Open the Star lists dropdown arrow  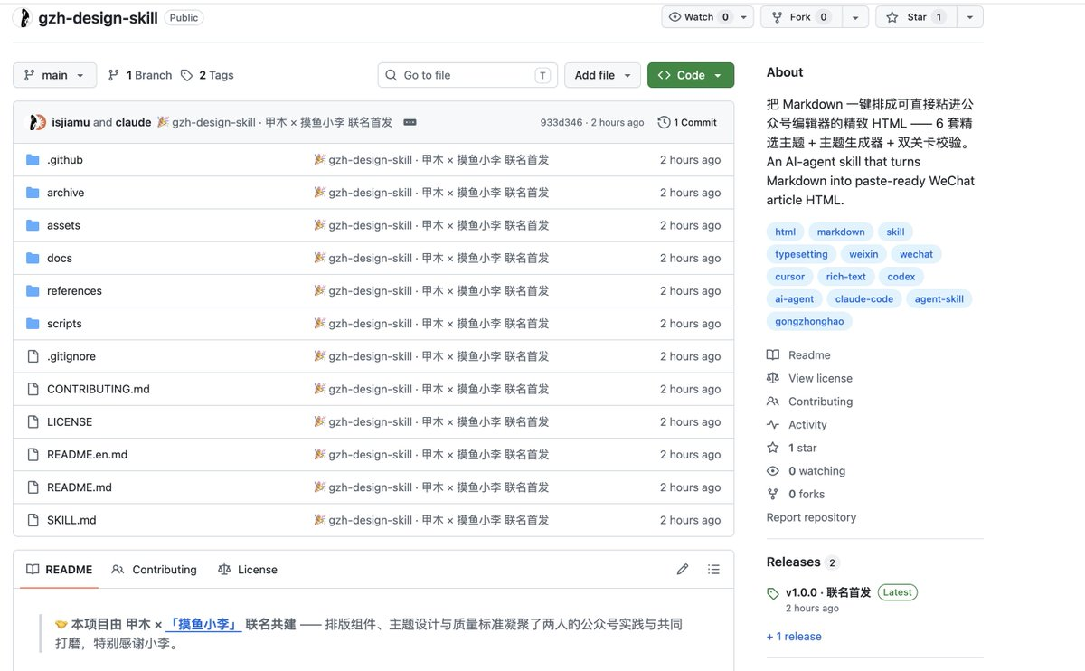pyautogui.click(x=969, y=17)
